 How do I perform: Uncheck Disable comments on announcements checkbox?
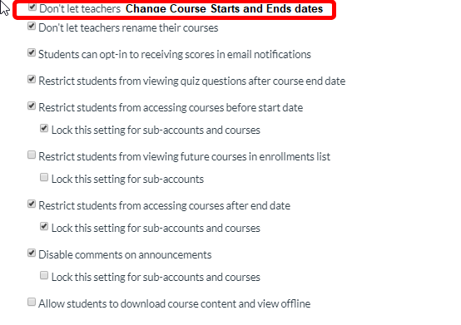(x=32, y=253)
